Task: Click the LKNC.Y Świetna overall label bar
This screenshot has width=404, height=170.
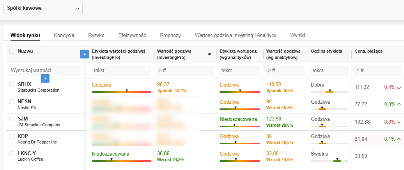Action: [330, 161]
